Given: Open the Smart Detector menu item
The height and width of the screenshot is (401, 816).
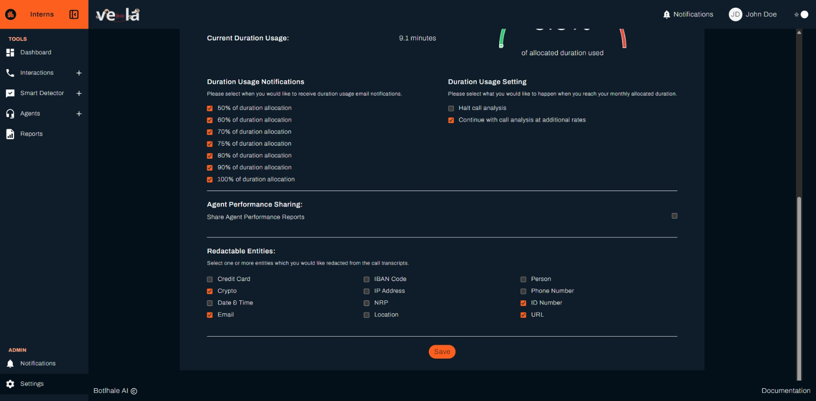Looking at the screenshot, I should pyautogui.click(x=44, y=93).
